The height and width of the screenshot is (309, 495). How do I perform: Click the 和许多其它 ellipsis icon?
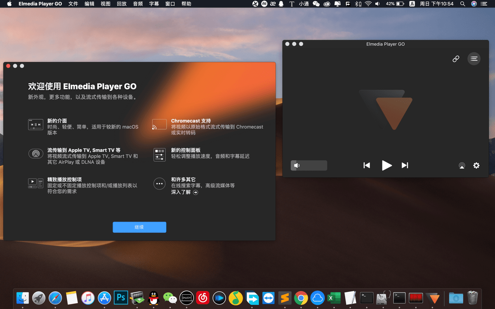click(159, 184)
